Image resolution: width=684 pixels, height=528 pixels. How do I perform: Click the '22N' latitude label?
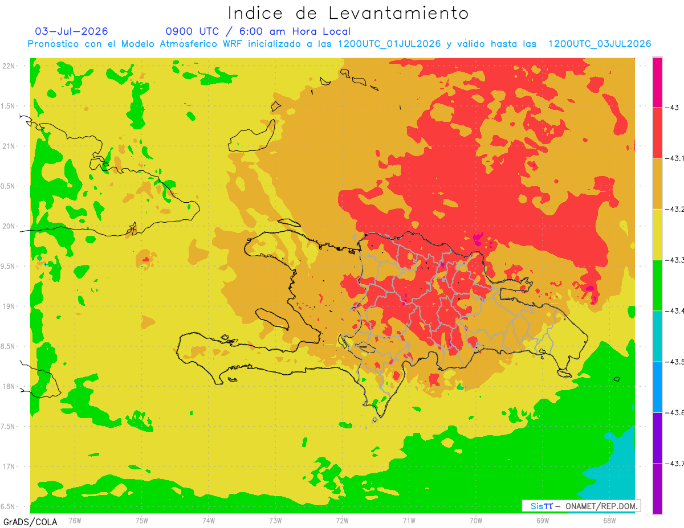coord(10,66)
